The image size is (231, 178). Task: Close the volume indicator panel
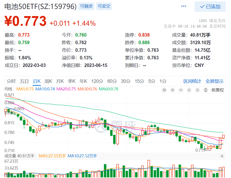222,156
